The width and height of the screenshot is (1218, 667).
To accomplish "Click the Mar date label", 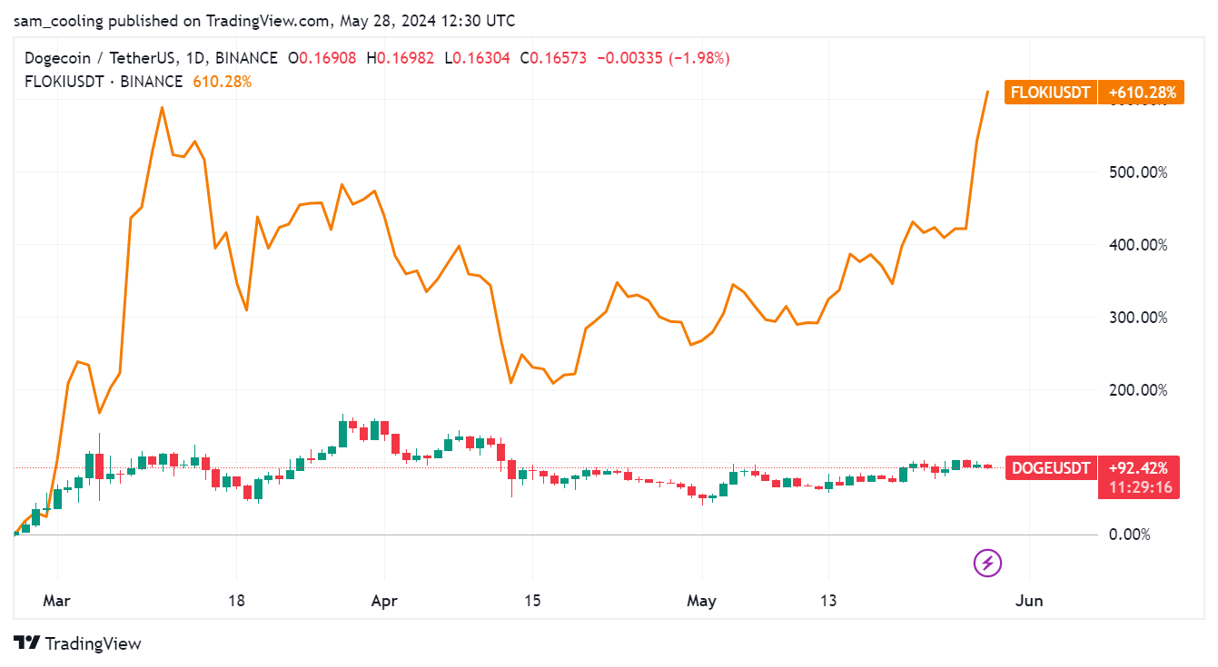I will 57,601.
